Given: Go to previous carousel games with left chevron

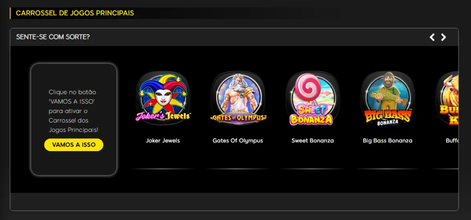Looking at the screenshot, I should [x=432, y=37].
